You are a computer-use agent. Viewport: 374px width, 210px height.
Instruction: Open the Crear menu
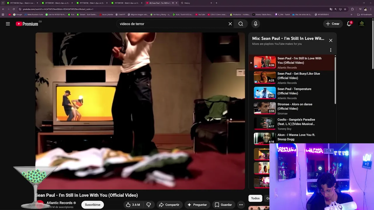pyautogui.click(x=333, y=24)
